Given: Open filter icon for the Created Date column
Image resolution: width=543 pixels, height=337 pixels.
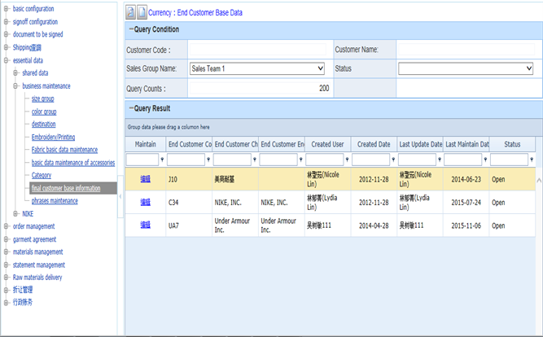Looking at the screenshot, I should point(394,160).
